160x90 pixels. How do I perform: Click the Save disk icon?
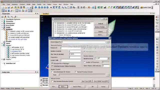[9, 7]
